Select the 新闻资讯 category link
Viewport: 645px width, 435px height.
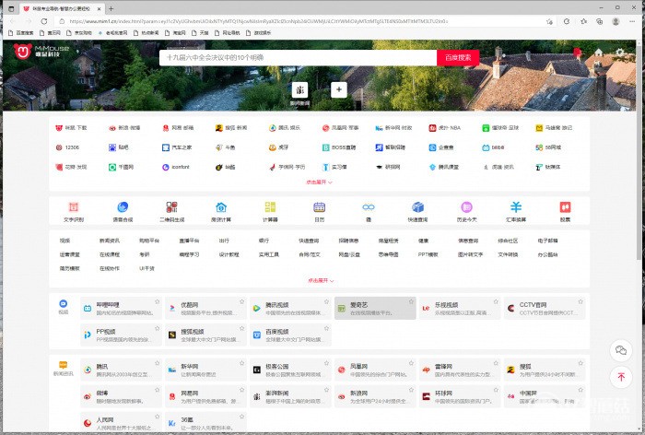pyautogui.click(x=110, y=241)
